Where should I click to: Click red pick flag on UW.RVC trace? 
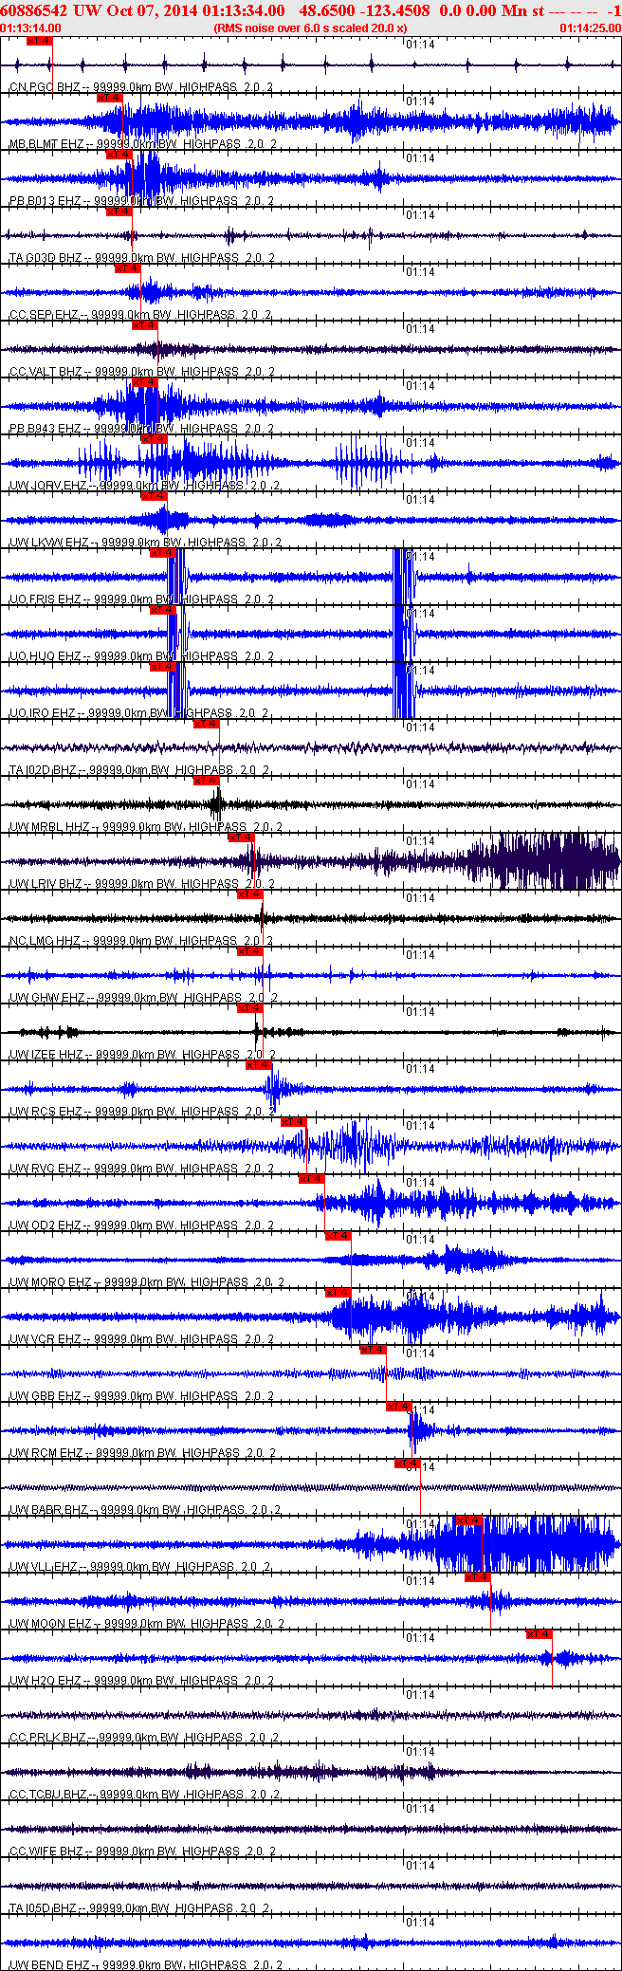pyautogui.click(x=295, y=1122)
